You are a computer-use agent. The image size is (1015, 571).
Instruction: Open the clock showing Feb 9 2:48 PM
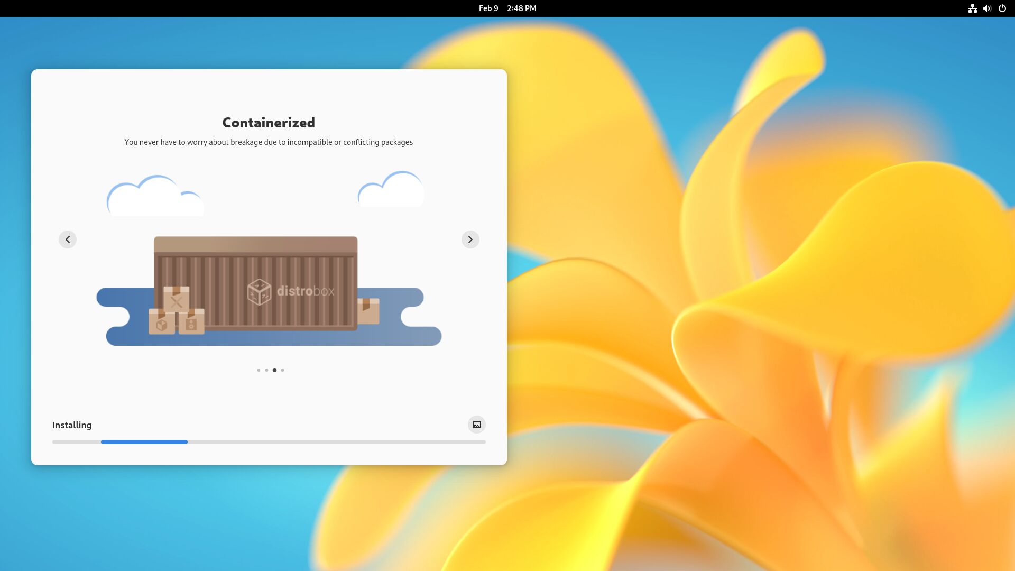508,8
